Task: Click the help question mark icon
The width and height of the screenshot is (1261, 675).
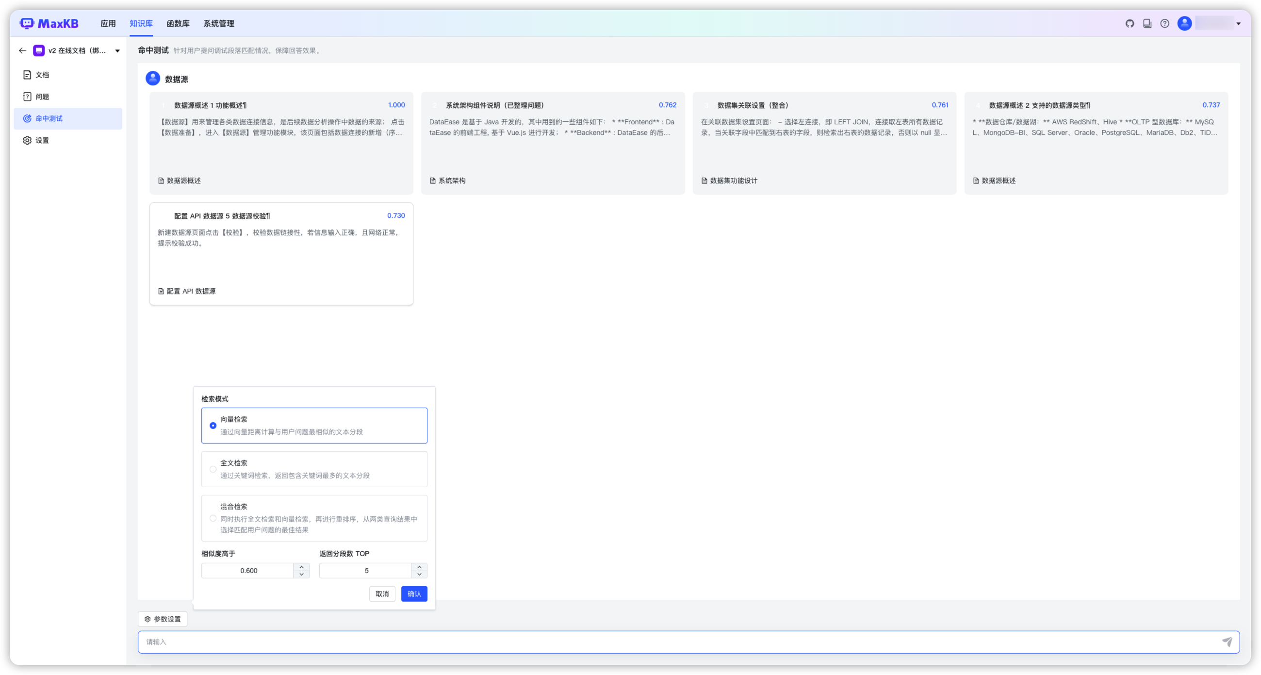Action: 1164,23
